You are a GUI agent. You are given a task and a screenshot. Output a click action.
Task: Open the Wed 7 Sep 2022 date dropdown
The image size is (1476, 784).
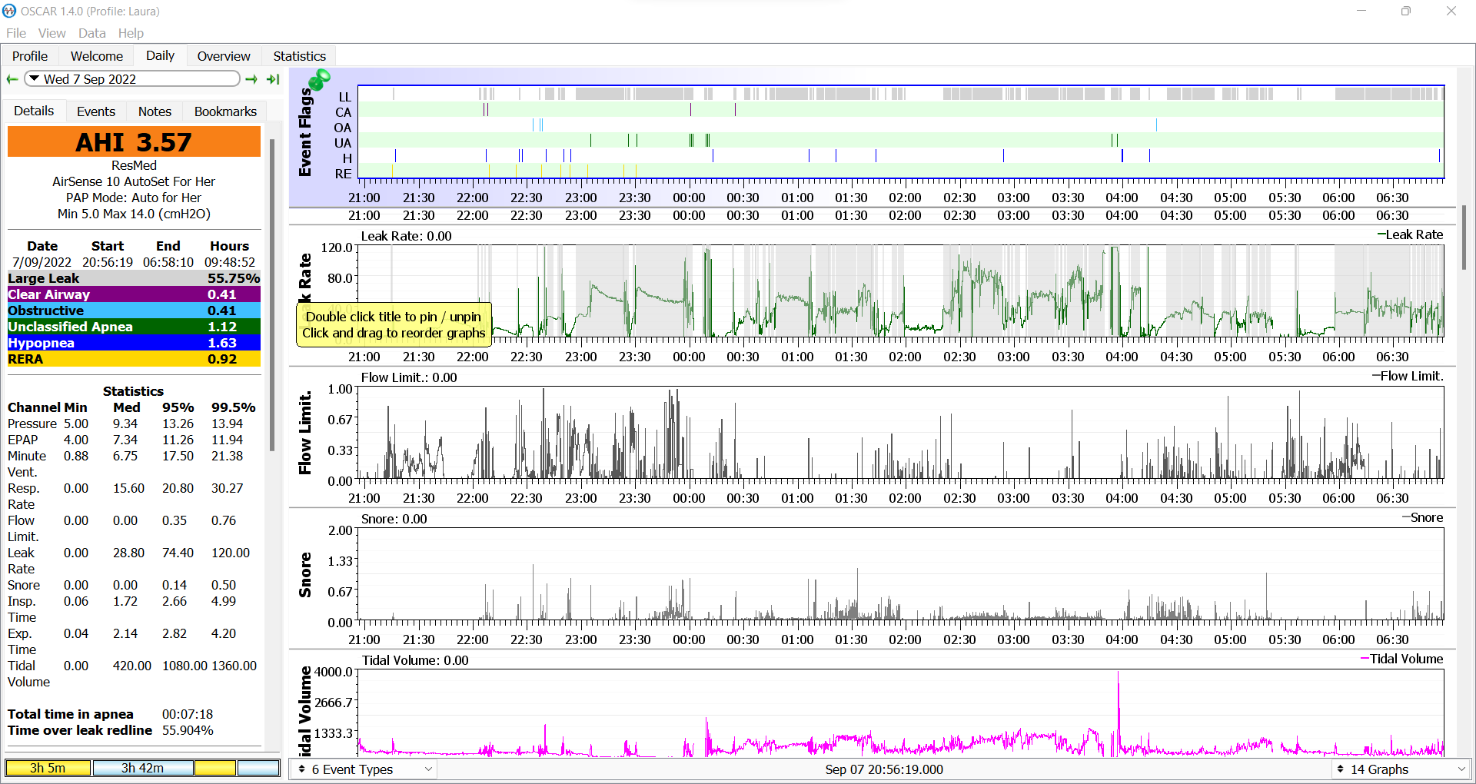pyautogui.click(x=132, y=79)
